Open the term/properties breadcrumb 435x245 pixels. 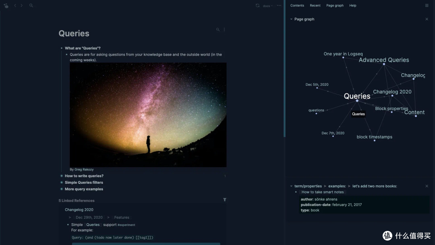[308, 186]
